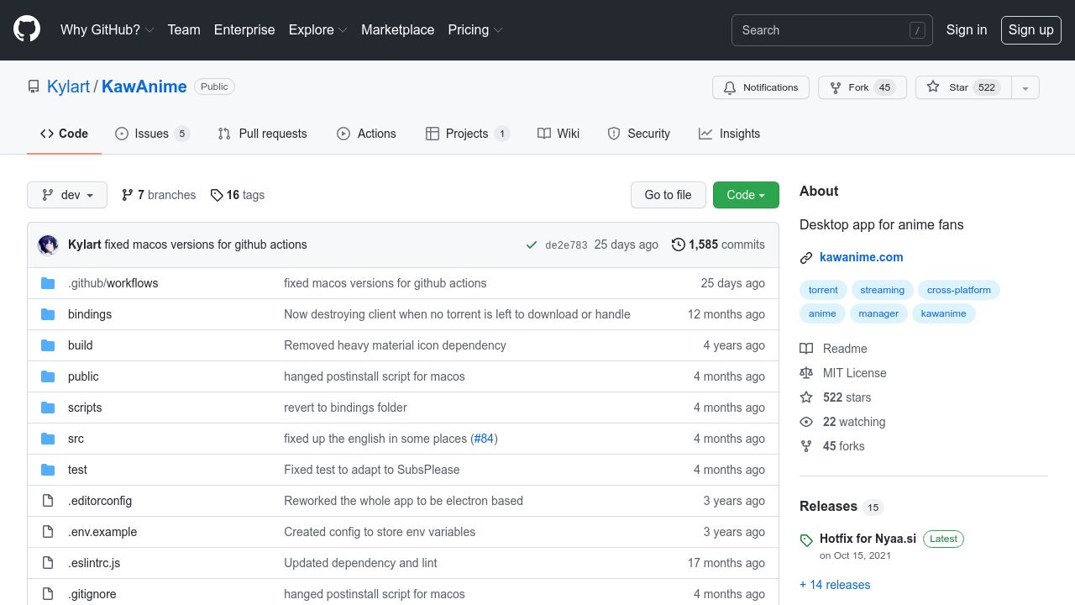This screenshot has width=1075, height=605.
Task: Click the branch icon next to 7 branches
Action: coord(128,195)
